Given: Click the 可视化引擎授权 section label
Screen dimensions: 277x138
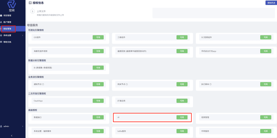Looking at the screenshot, I should [36, 30].
